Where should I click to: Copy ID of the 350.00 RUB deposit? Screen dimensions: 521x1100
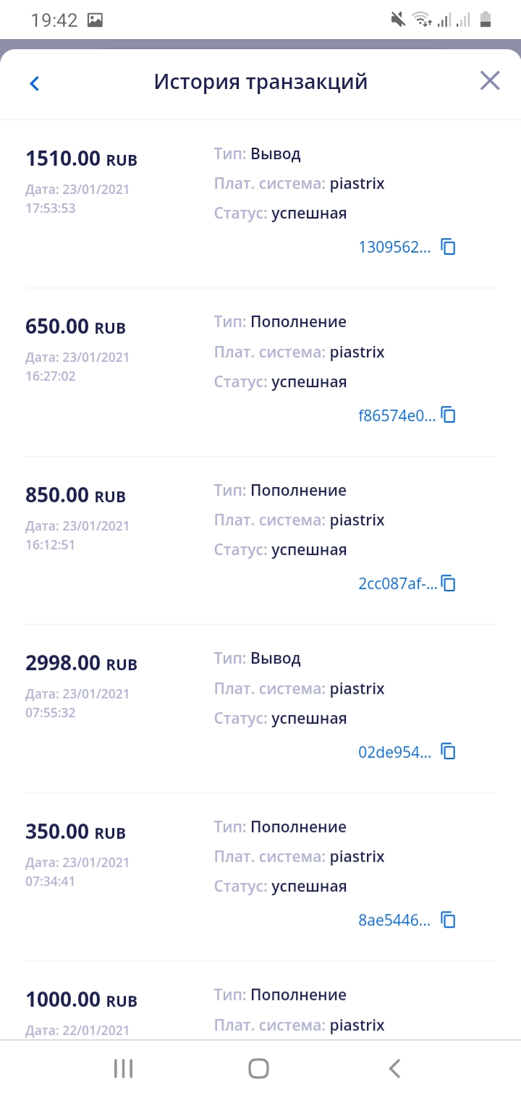coord(449,921)
